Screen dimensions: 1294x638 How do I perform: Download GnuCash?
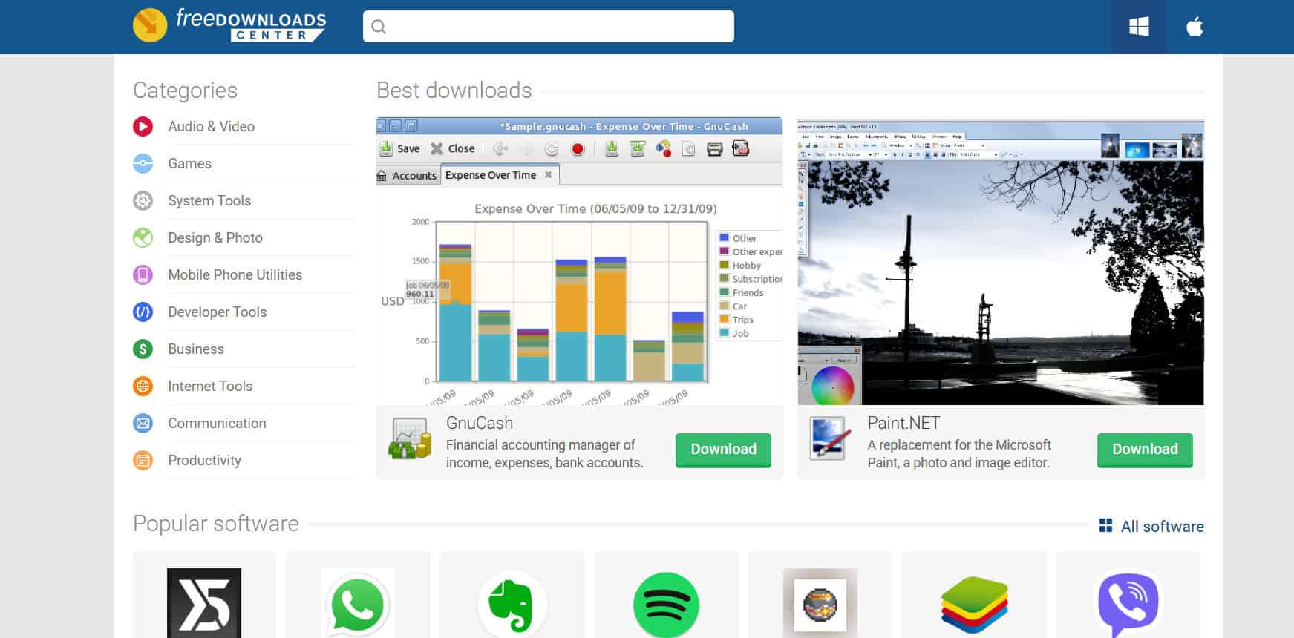coord(723,450)
